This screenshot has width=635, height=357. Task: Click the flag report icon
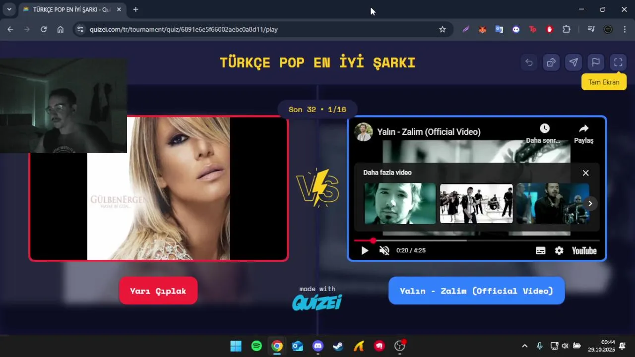(596, 62)
